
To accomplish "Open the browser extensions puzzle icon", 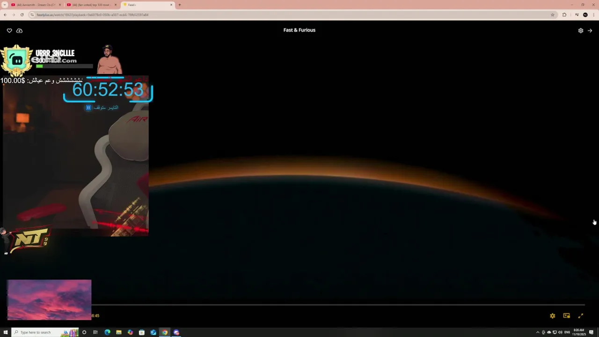I will coord(564,15).
